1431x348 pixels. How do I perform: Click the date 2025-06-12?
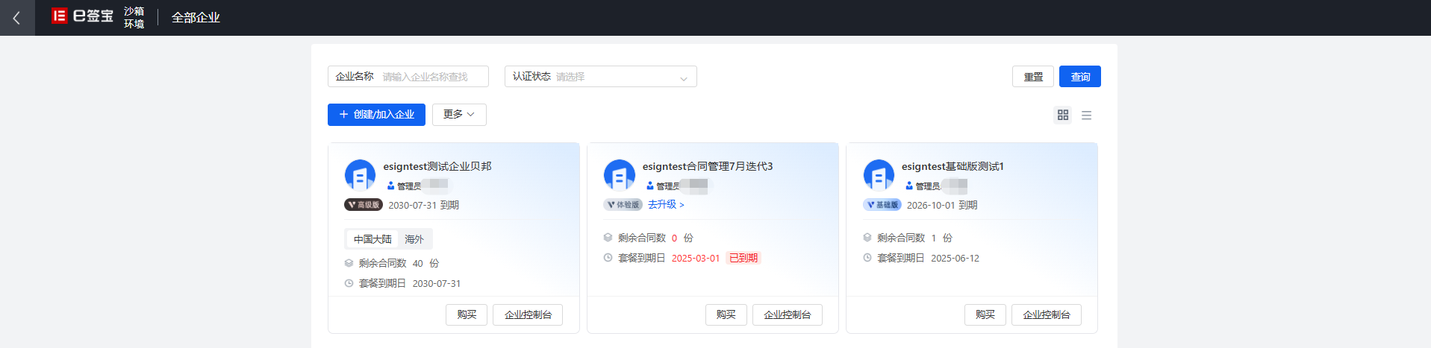pos(955,258)
